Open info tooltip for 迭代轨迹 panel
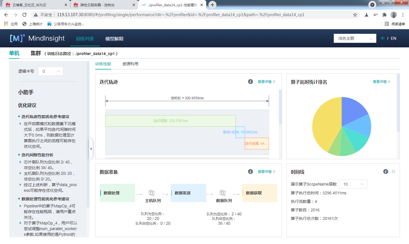409x244 pixels. (x=250, y=82)
